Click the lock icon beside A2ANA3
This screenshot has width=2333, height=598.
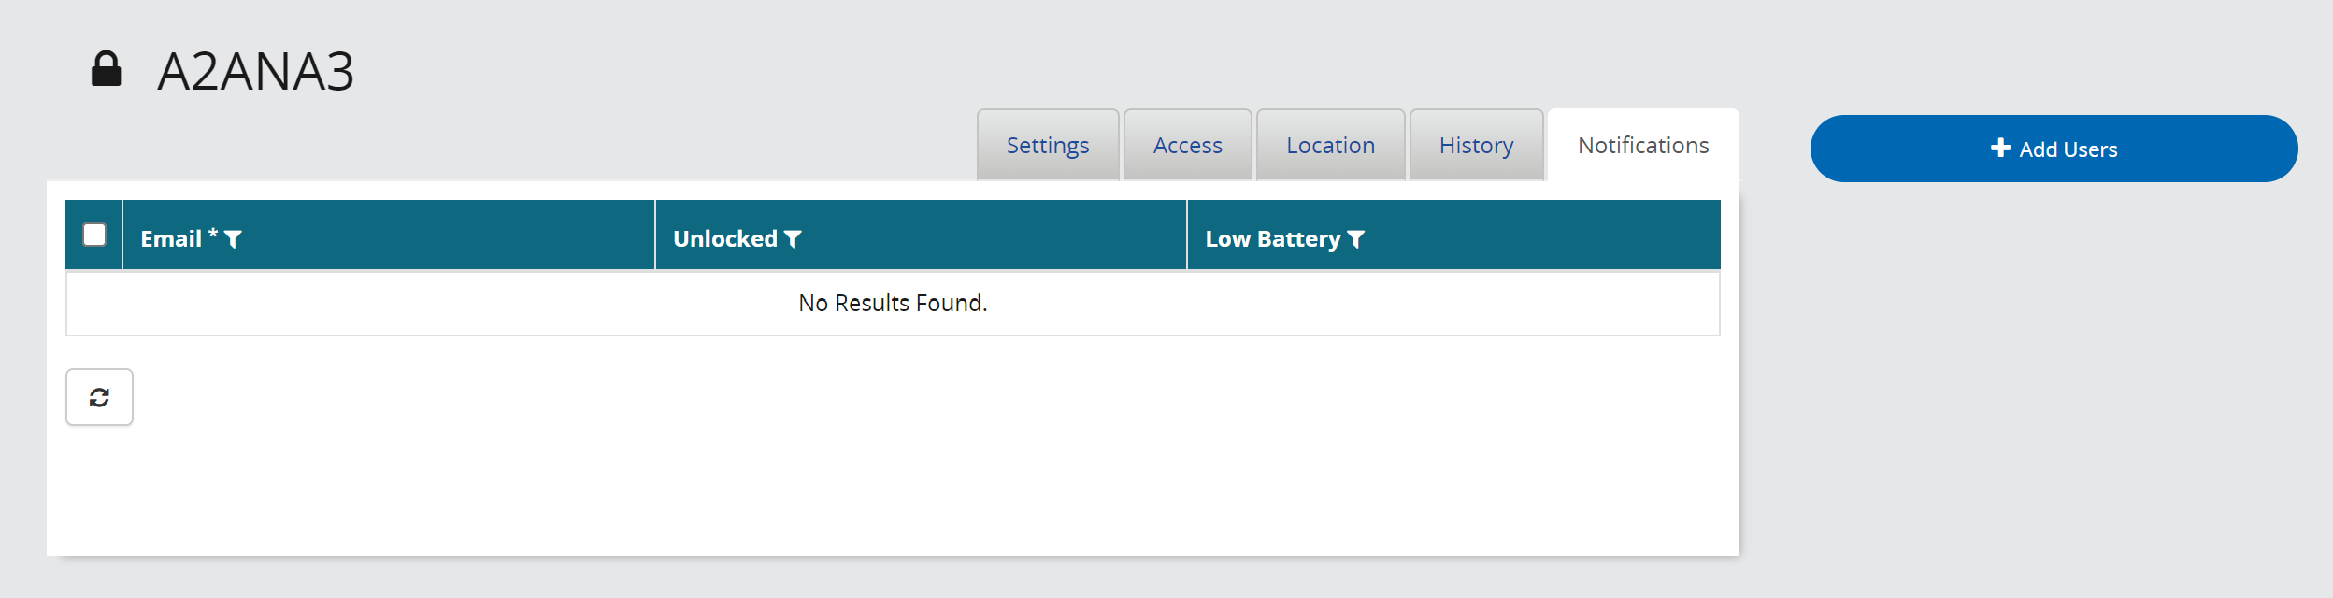point(106,69)
